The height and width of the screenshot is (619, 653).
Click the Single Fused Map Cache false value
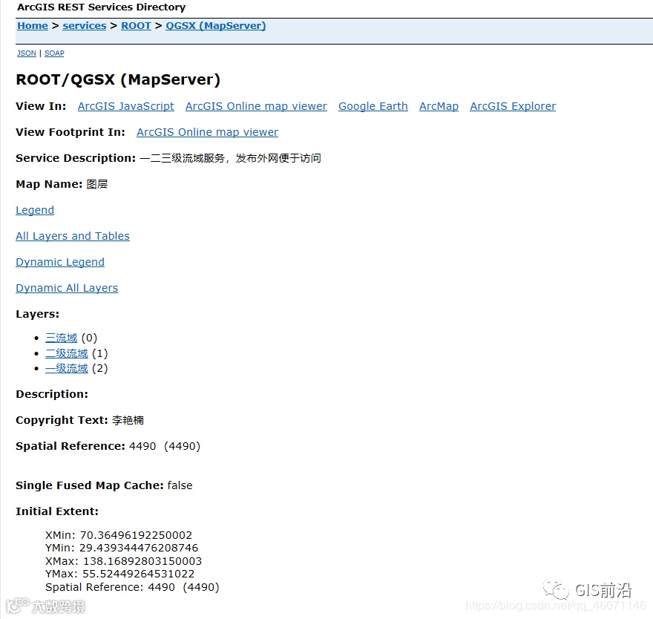click(x=180, y=485)
